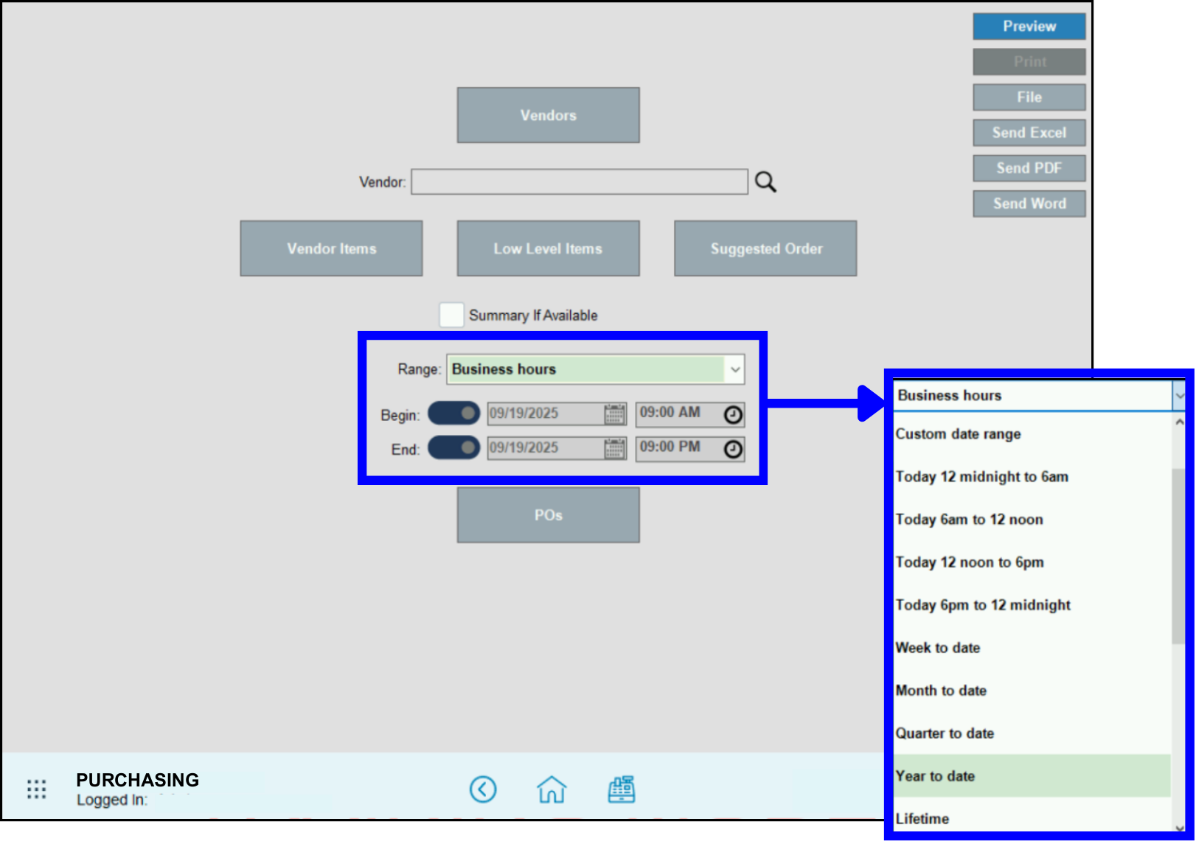
Task: Go back using the circled arrow icon
Action: click(x=483, y=789)
